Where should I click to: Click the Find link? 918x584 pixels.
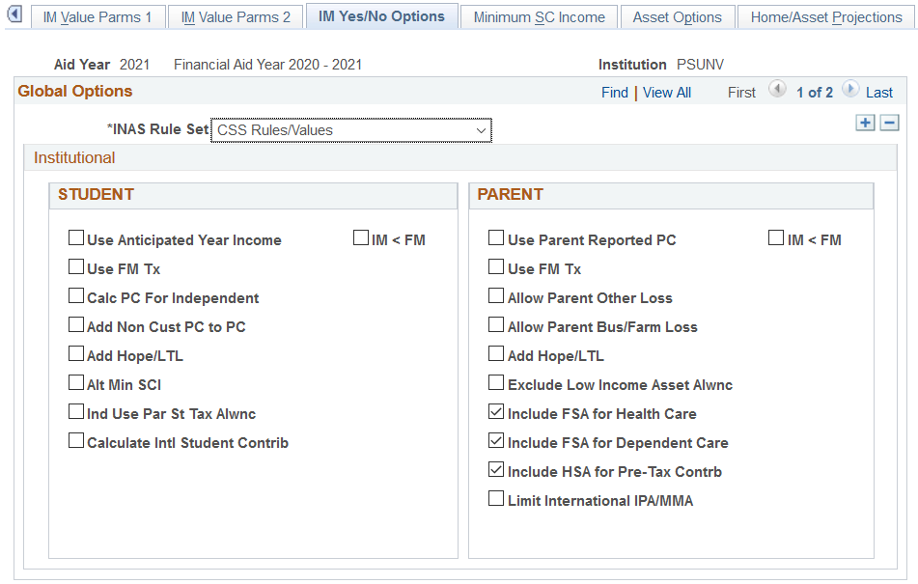(x=615, y=92)
